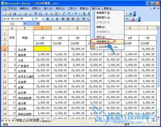Open the 编辑 menu
The height and width of the screenshot is (127, 161).
(24, 8)
